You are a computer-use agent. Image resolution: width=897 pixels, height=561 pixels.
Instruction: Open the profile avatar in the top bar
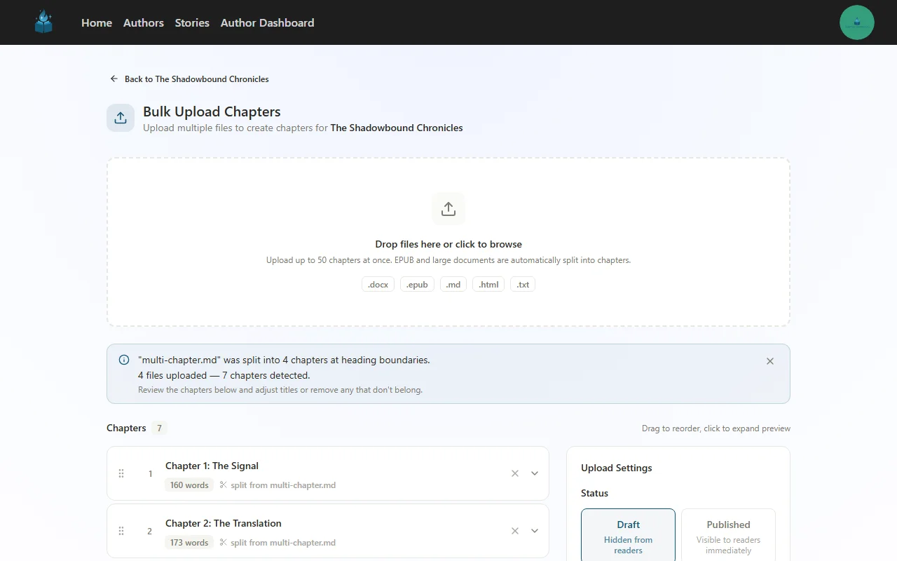coord(857,22)
